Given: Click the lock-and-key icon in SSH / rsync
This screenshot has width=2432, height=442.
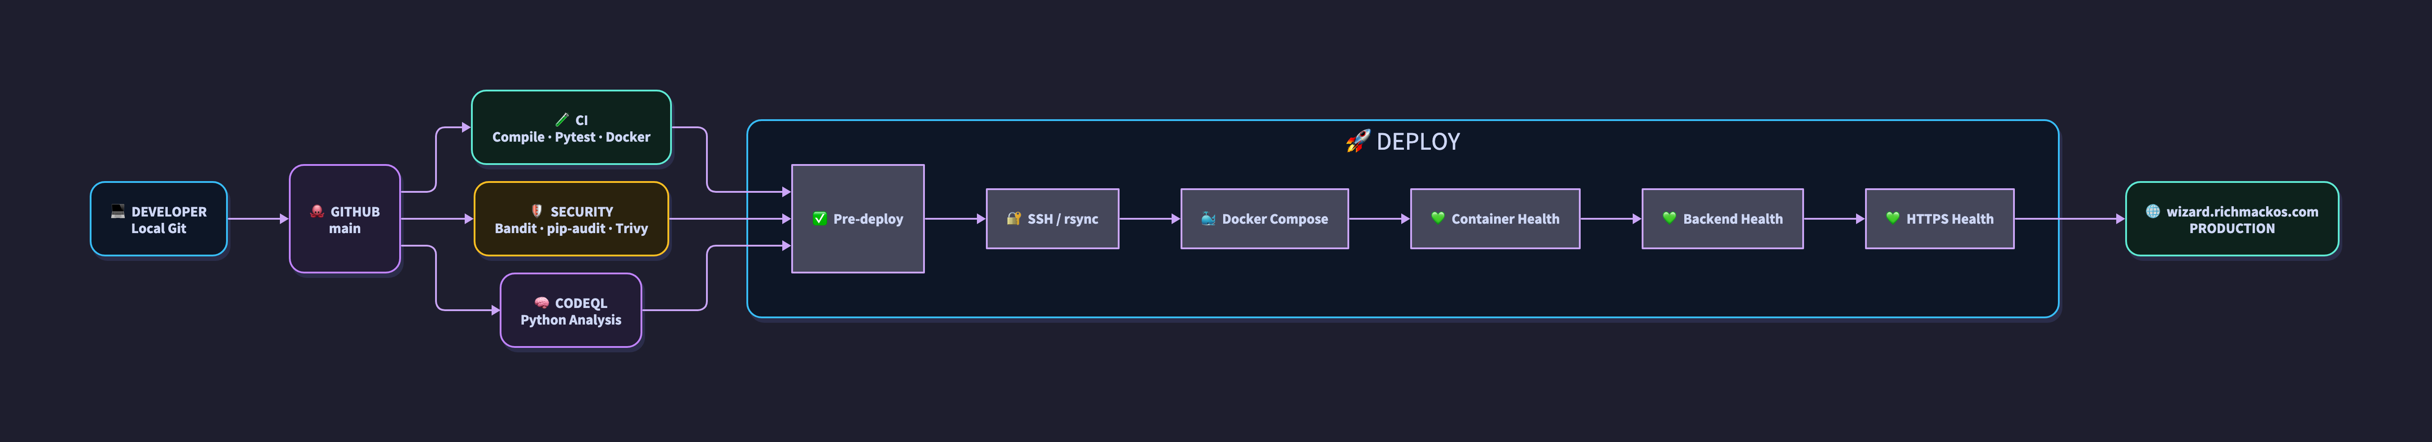Looking at the screenshot, I should (x=1014, y=218).
